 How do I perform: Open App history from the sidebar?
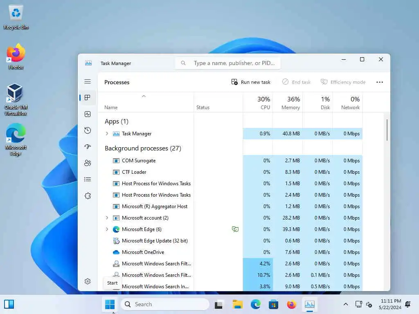click(x=88, y=130)
